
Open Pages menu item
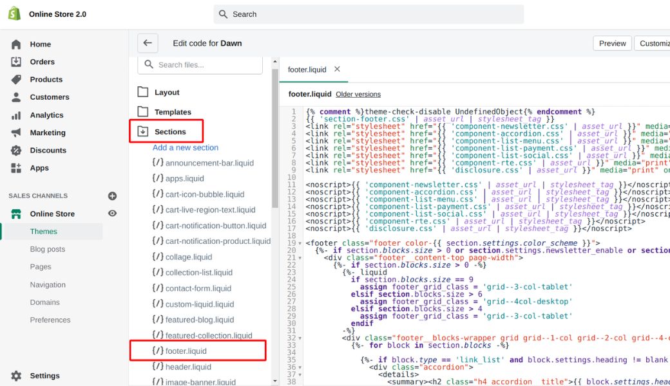pos(41,266)
